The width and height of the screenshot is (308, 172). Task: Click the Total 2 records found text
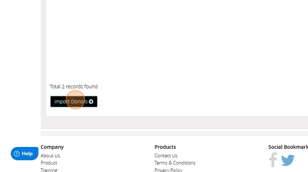coord(73,86)
